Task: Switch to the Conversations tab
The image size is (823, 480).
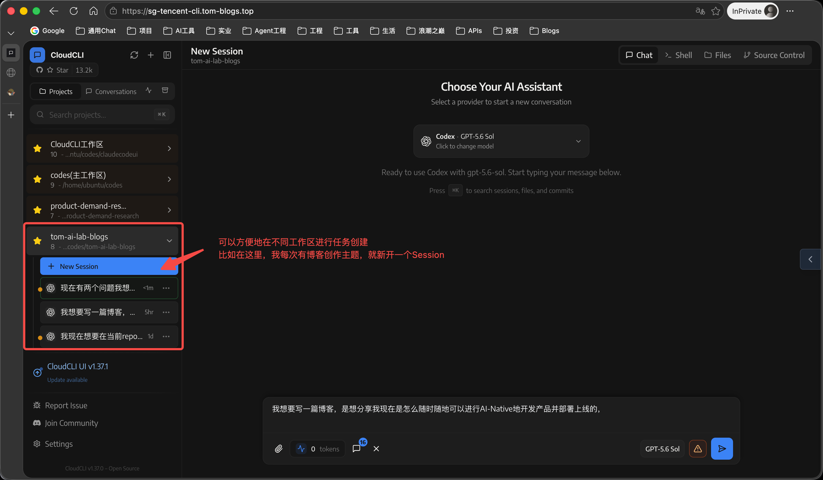Action: pos(111,91)
